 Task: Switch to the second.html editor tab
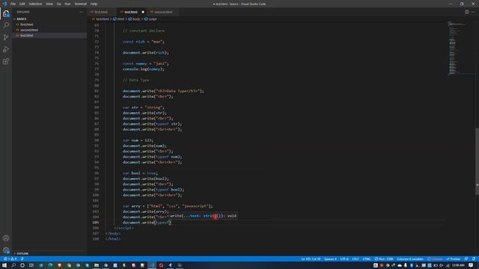163,12
